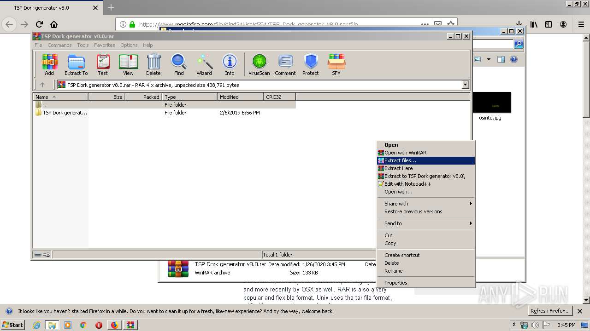The width and height of the screenshot is (590, 331).
Task: Select Properties in context menu
Action: pyautogui.click(x=426, y=283)
